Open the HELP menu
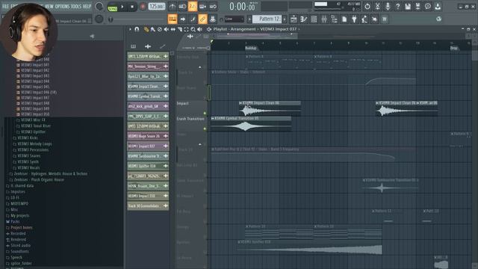 pos(87,7)
